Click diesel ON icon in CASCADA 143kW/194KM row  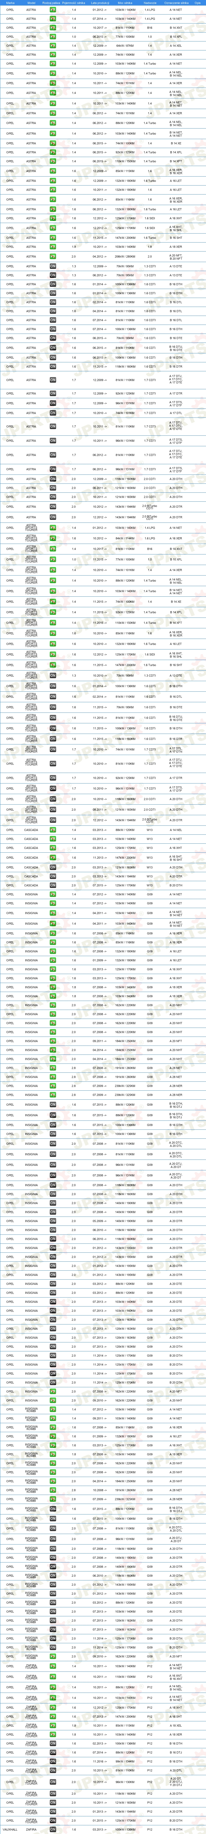tap(53, 876)
